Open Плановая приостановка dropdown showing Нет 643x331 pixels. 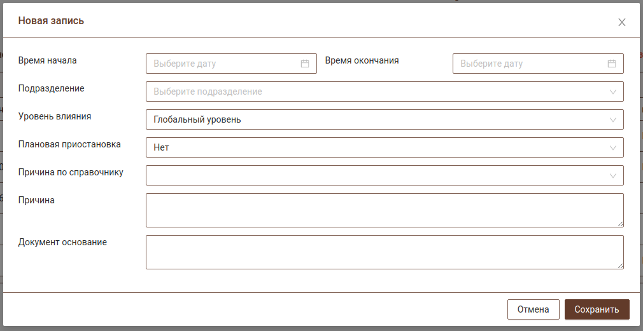tap(376, 147)
